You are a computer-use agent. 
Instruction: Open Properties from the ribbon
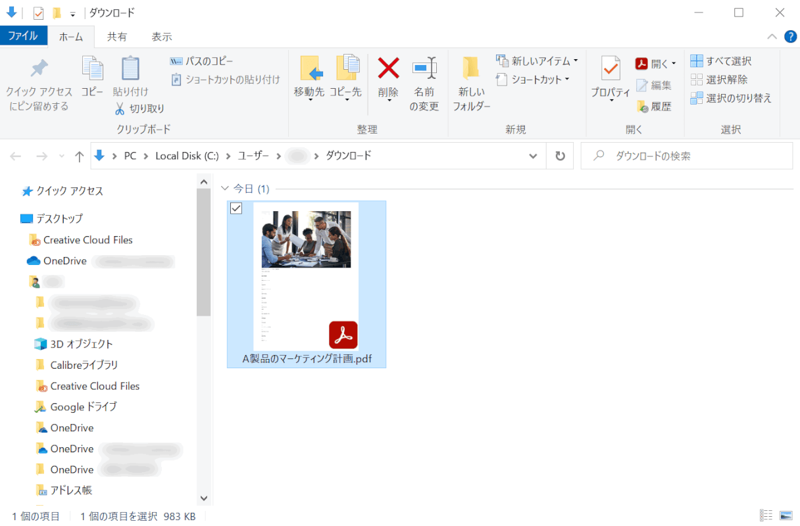tap(611, 68)
